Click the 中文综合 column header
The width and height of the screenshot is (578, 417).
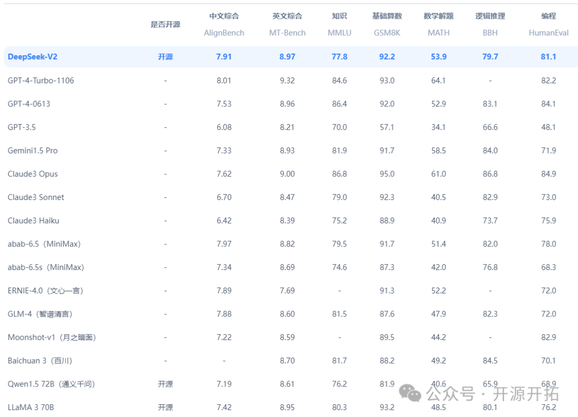point(224,16)
